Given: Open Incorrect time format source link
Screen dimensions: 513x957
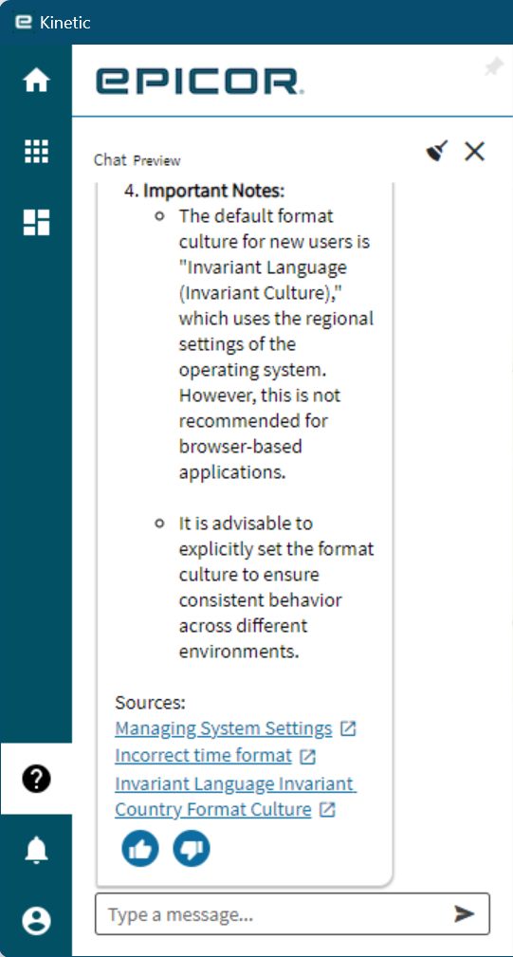Looking at the screenshot, I should pyautogui.click(x=203, y=756).
